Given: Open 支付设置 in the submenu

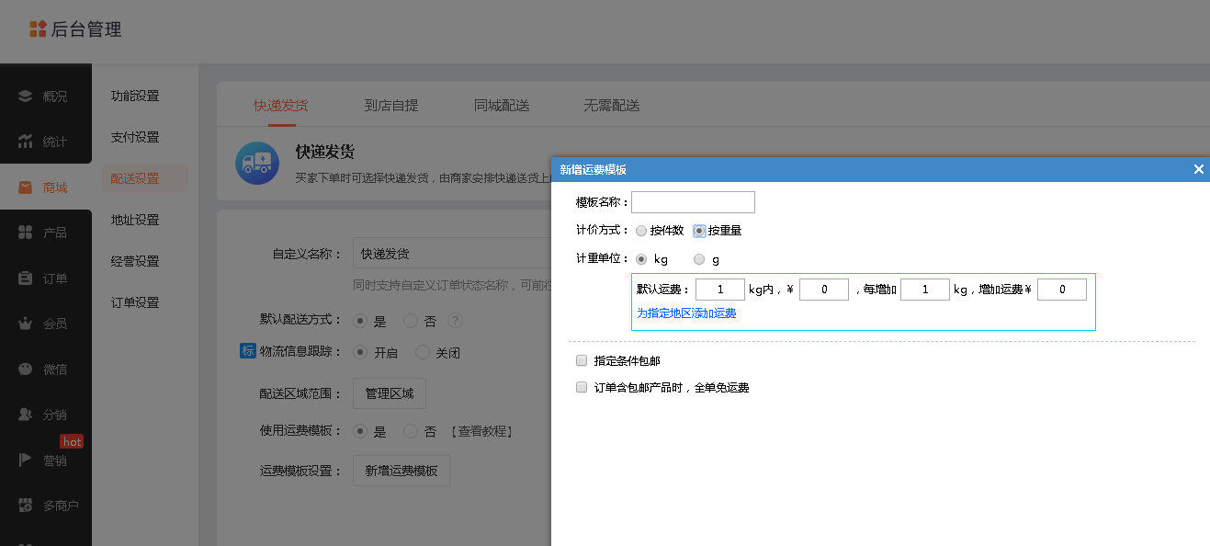Looking at the screenshot, I should (x=135, y=137).
